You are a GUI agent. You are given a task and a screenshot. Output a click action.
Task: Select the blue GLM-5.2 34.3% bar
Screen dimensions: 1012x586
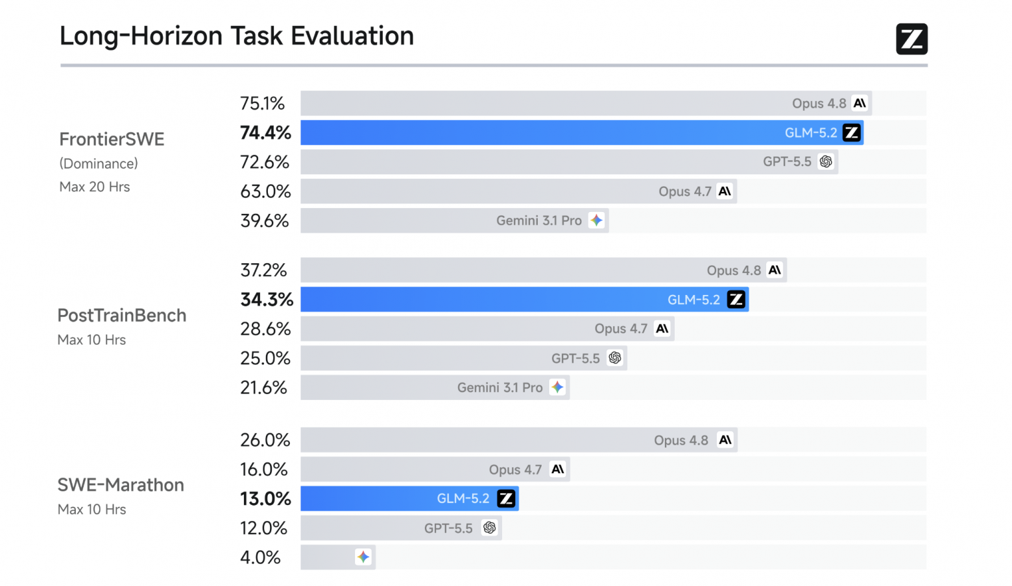525,299
